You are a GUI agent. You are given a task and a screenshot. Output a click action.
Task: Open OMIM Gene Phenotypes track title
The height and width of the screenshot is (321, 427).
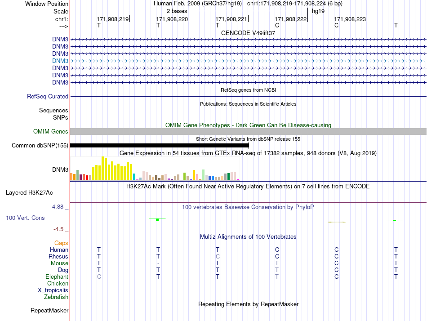[x=248, y=125]
